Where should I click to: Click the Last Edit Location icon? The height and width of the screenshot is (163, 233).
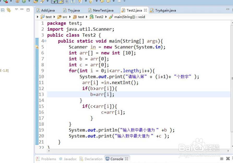tap(102, 1)
